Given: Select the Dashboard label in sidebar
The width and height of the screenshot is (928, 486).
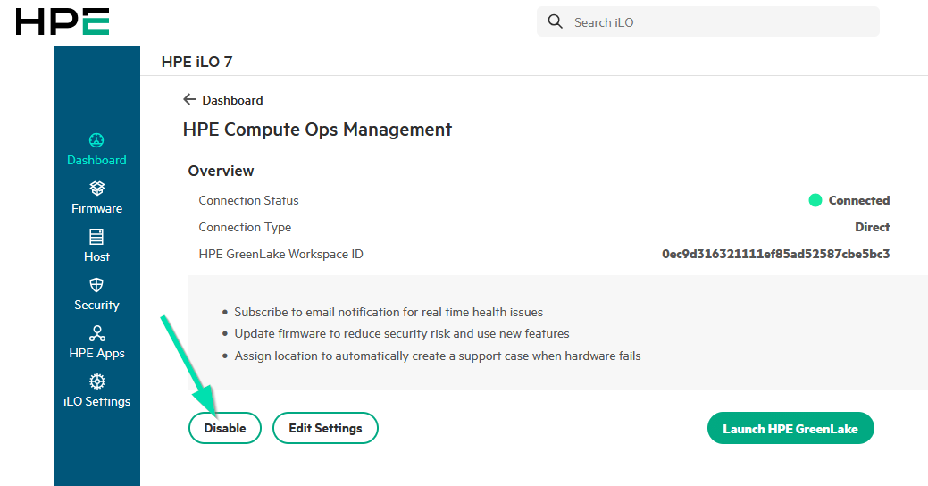Looking at the screenshot, I should click(96, 160).
